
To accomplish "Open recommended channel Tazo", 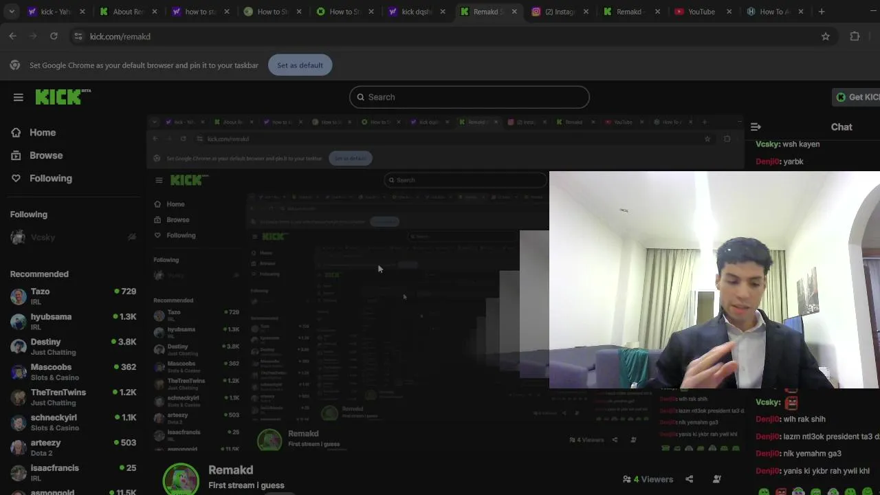I will click(x=73, y=296).
